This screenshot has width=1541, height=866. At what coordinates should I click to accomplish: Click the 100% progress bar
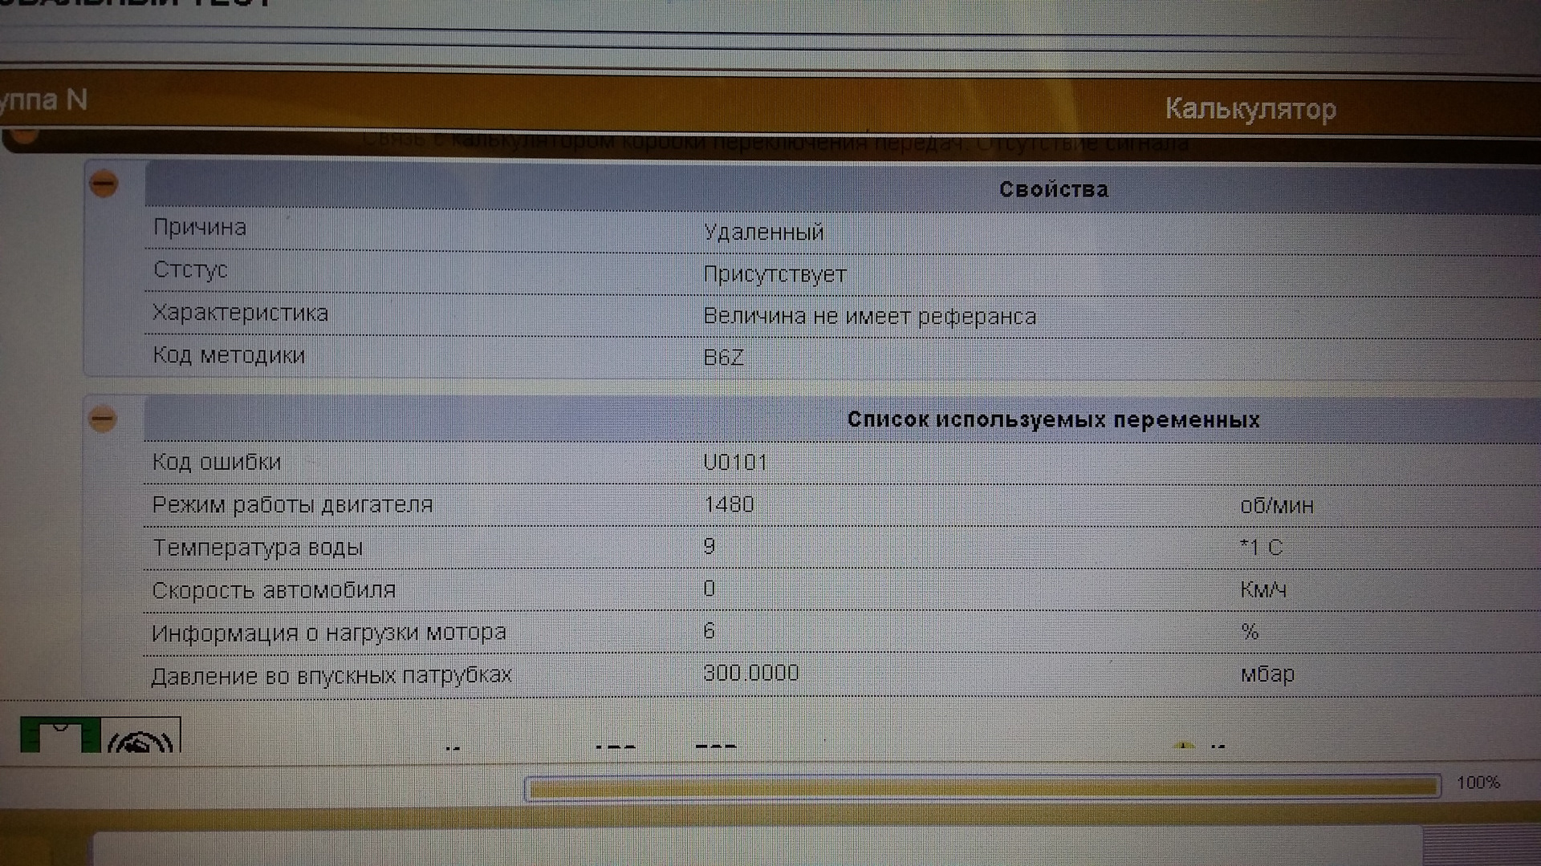pyautogui.click(x=983, y=787)
